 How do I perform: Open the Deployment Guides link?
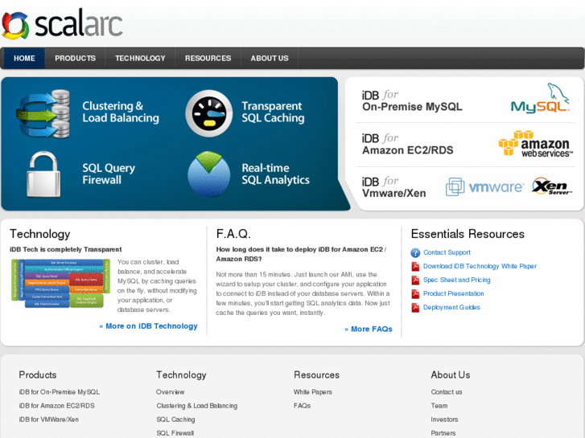[451, 308]
